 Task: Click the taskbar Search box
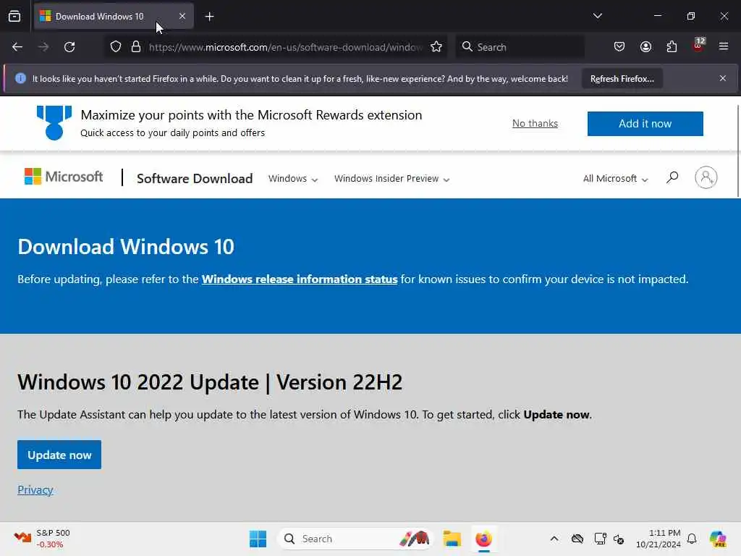[x=355, y=539]
